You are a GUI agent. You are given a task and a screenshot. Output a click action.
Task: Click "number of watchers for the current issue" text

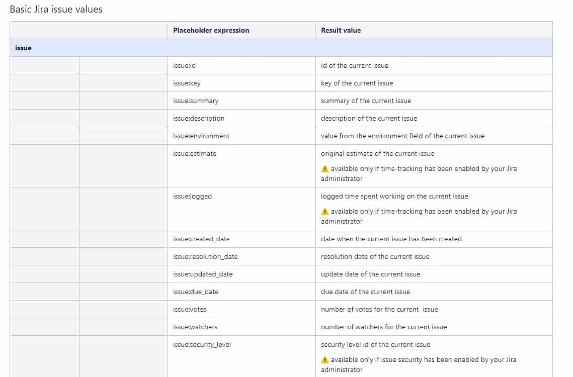(383, 327)
